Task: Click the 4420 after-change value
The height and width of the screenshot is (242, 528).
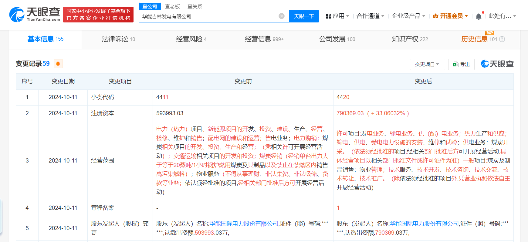Action: coord(343,97)
